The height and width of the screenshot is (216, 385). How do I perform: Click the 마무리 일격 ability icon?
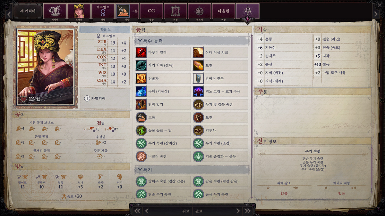point(141,52)
